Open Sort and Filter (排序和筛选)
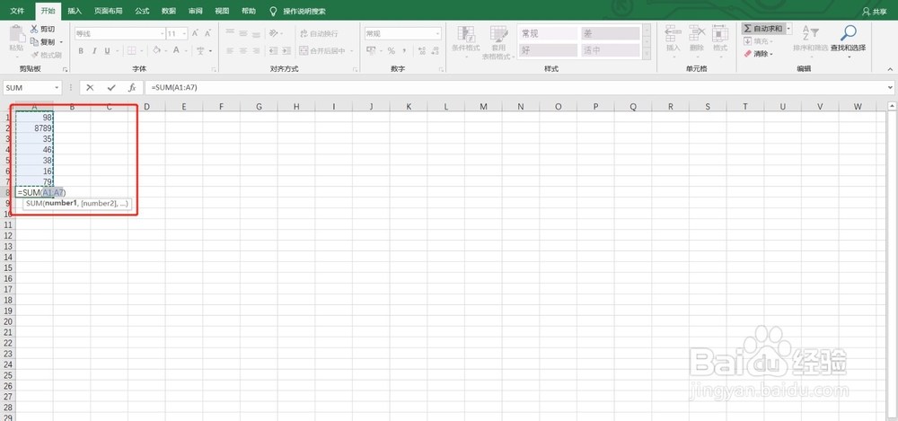 pos(810,40)
